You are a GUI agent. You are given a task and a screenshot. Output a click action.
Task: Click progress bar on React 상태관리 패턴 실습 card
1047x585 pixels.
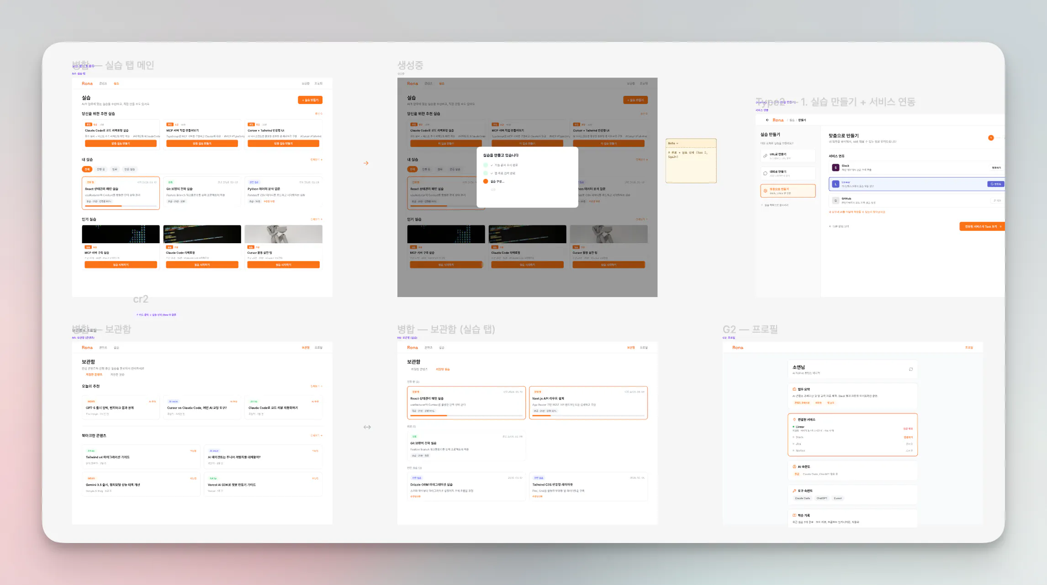[x=121, y=206]
